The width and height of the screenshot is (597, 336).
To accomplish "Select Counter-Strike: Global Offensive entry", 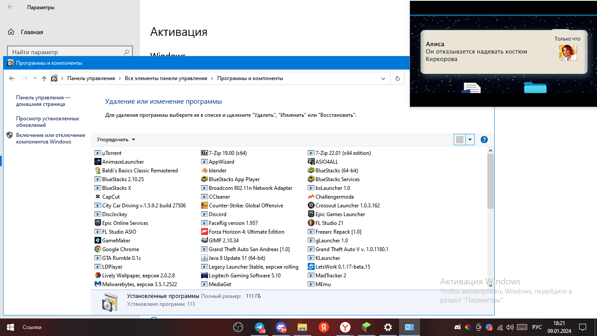I will click(x=242, y=206).
